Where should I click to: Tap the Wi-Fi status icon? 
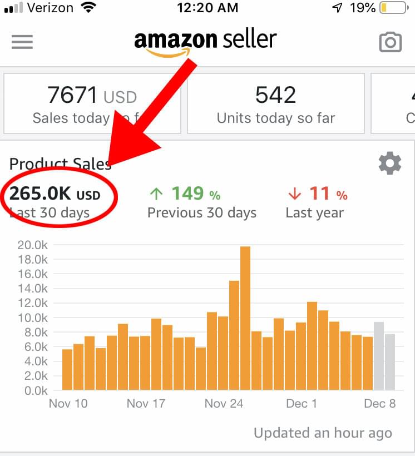coord(88,7)
